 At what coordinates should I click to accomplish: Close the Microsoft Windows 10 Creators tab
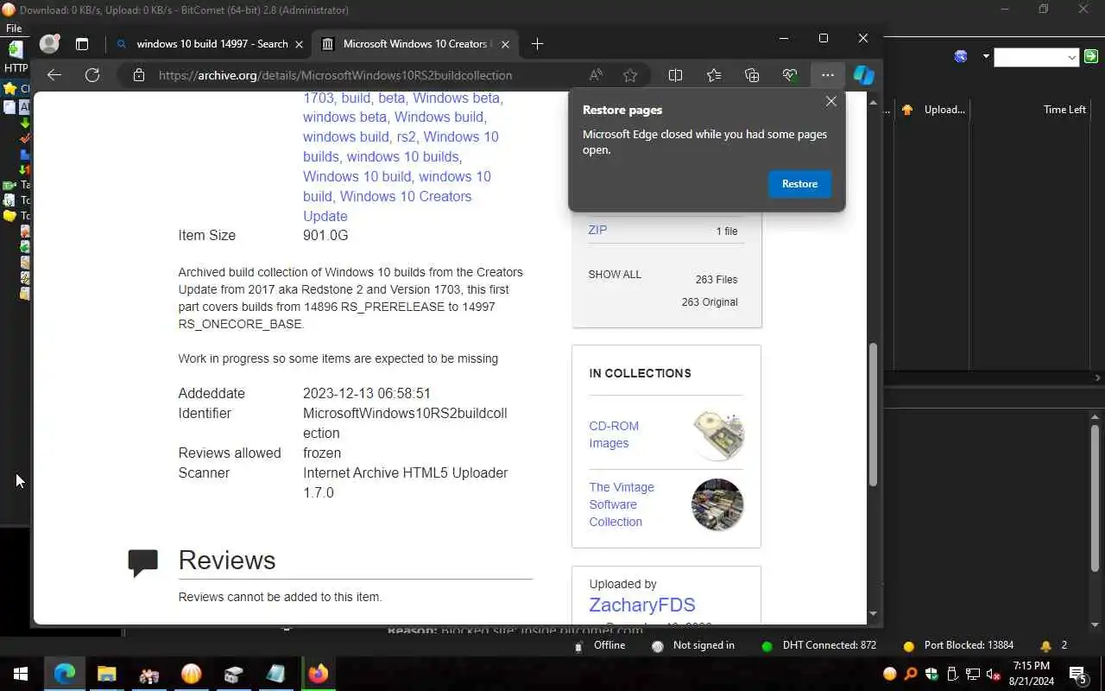click(x=506, y=44)
